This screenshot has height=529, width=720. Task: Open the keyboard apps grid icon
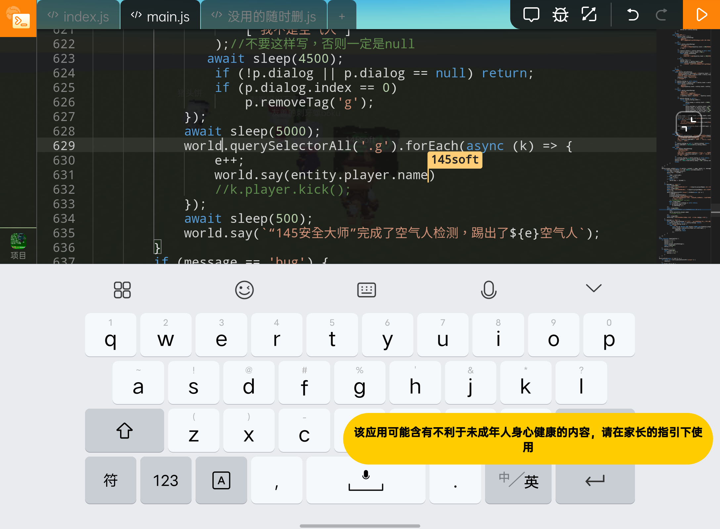pyautogui.click(x=122, y=290)
